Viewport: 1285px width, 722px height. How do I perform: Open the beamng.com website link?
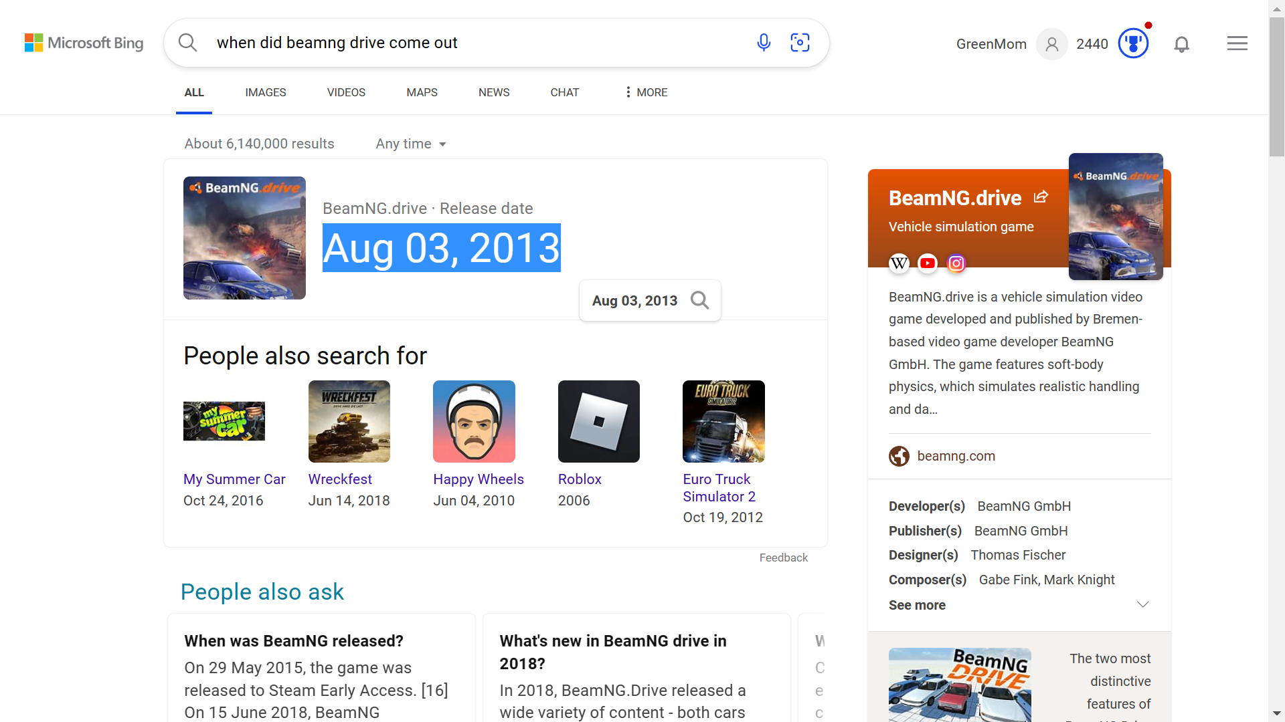(x=956, y=456)
